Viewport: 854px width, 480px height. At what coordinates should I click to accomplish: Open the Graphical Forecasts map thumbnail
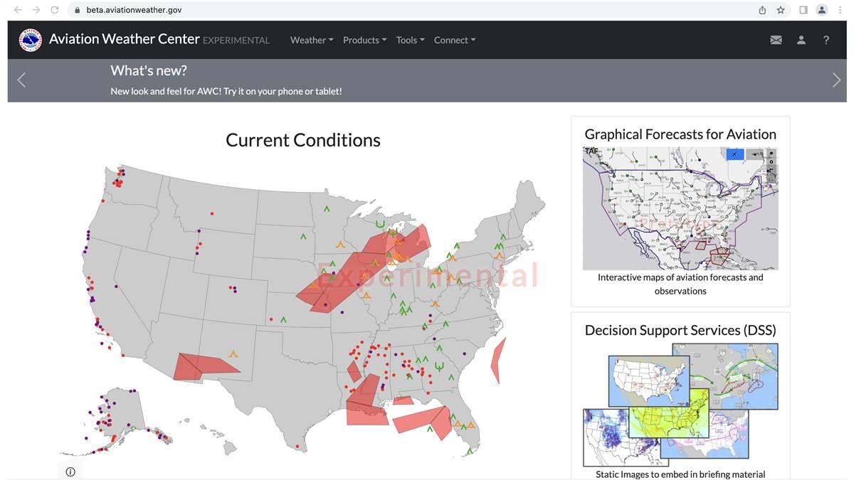tap(680, 208)
